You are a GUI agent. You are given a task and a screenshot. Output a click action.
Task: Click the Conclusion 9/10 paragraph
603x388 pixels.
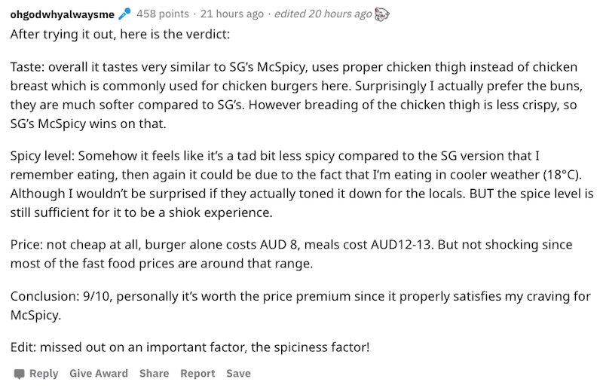click(300, 305)
